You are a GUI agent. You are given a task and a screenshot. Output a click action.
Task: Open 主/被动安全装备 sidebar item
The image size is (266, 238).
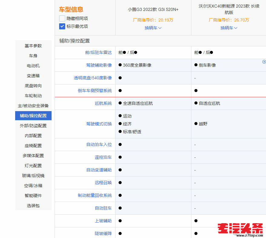click(33, 106)
